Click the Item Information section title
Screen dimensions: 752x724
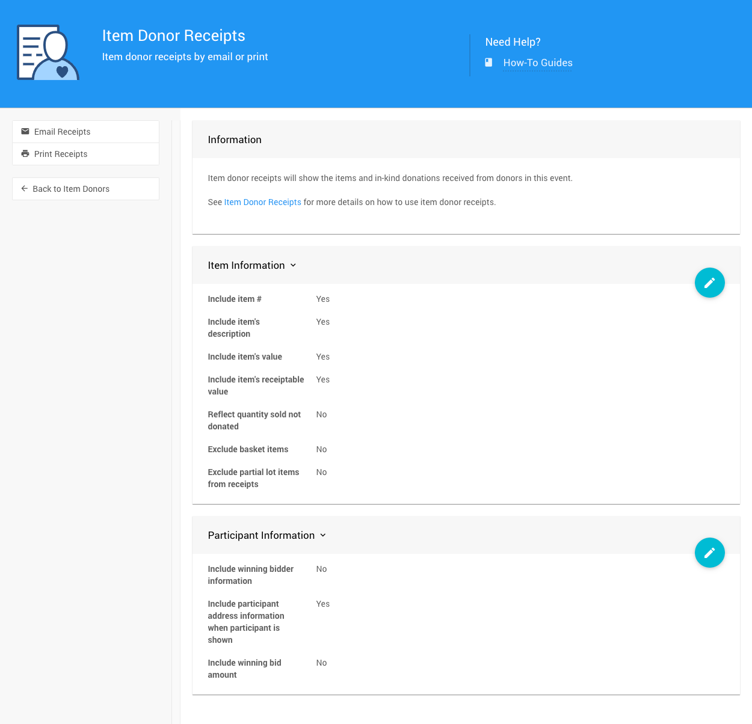pyautogui.click(x=246, y=265)
